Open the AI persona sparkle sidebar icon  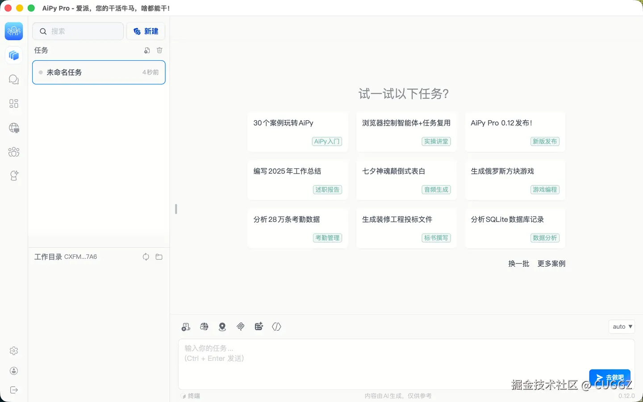(x=14, y=176)
